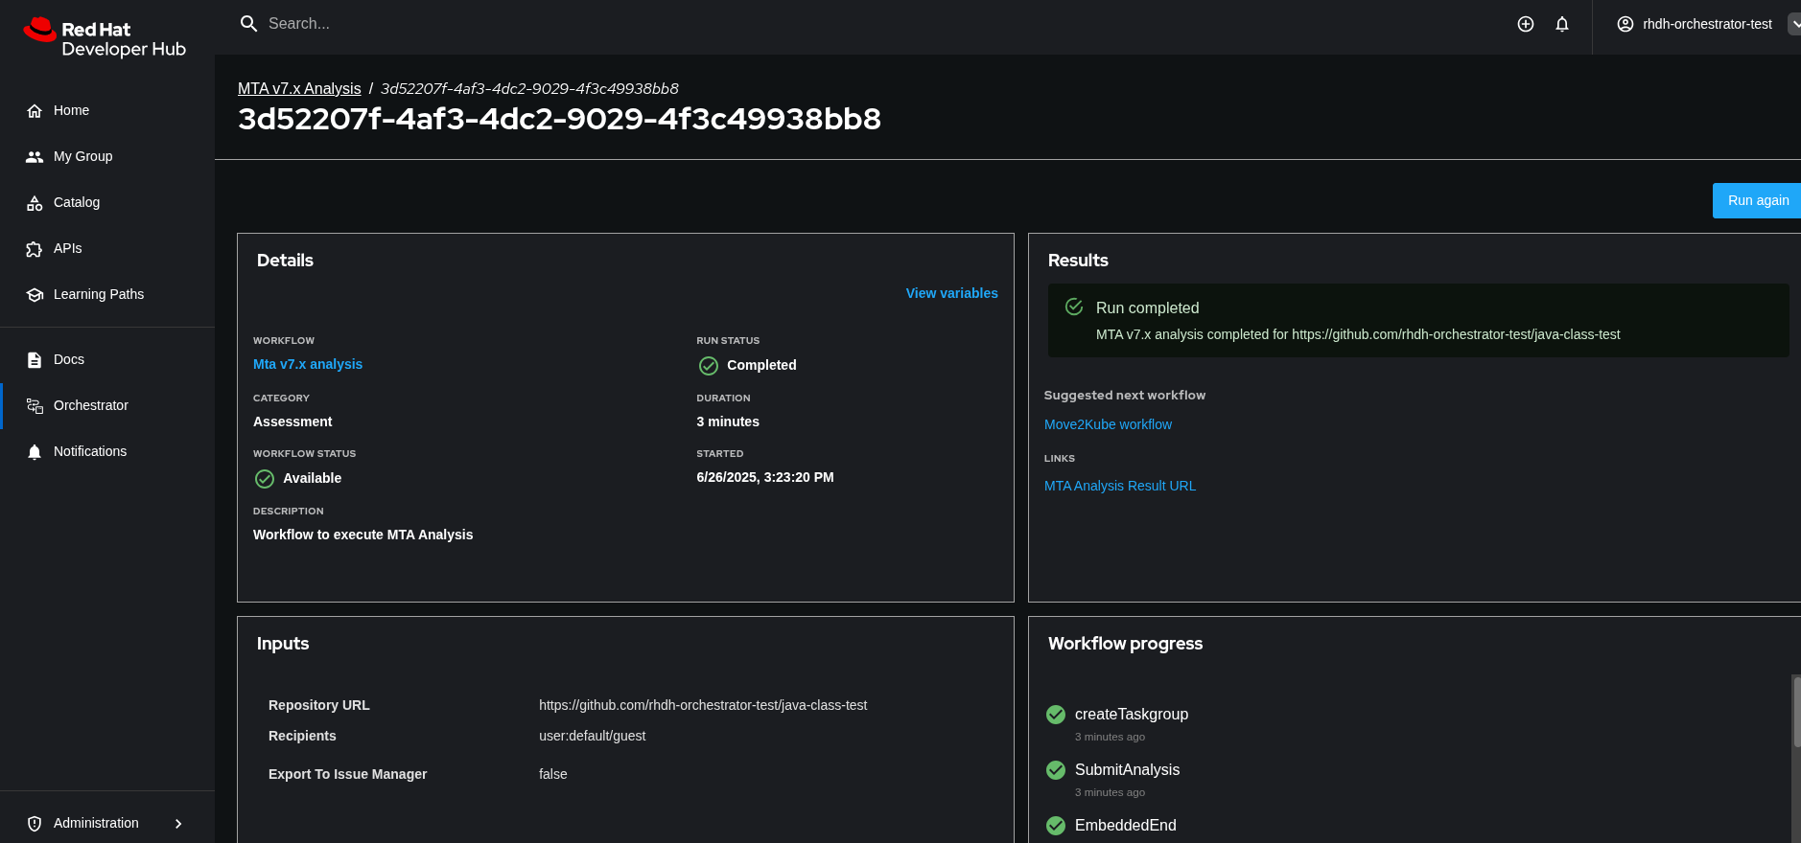
Task: Go to Orchestrator in the sidebar
Action: tap(91, 405)
